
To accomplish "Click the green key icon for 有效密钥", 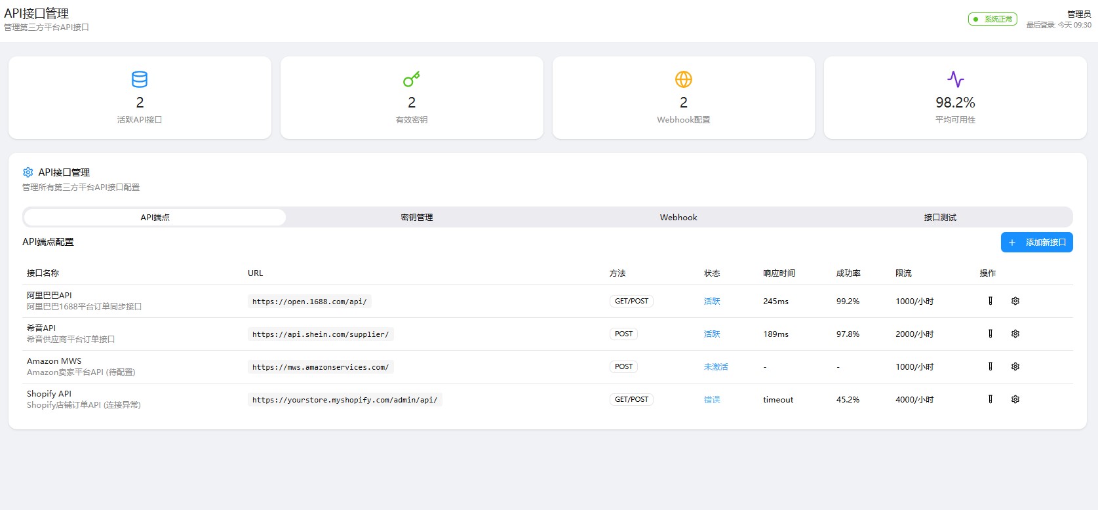I will (412, 79).
